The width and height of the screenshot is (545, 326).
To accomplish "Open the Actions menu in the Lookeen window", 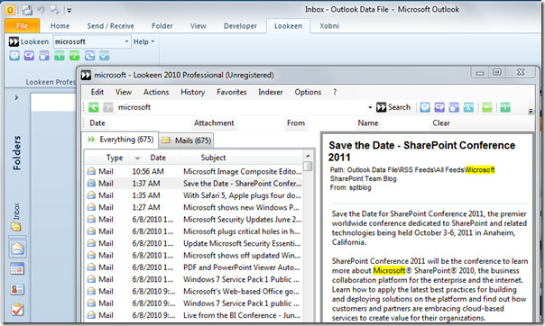I will click(156, 92).
